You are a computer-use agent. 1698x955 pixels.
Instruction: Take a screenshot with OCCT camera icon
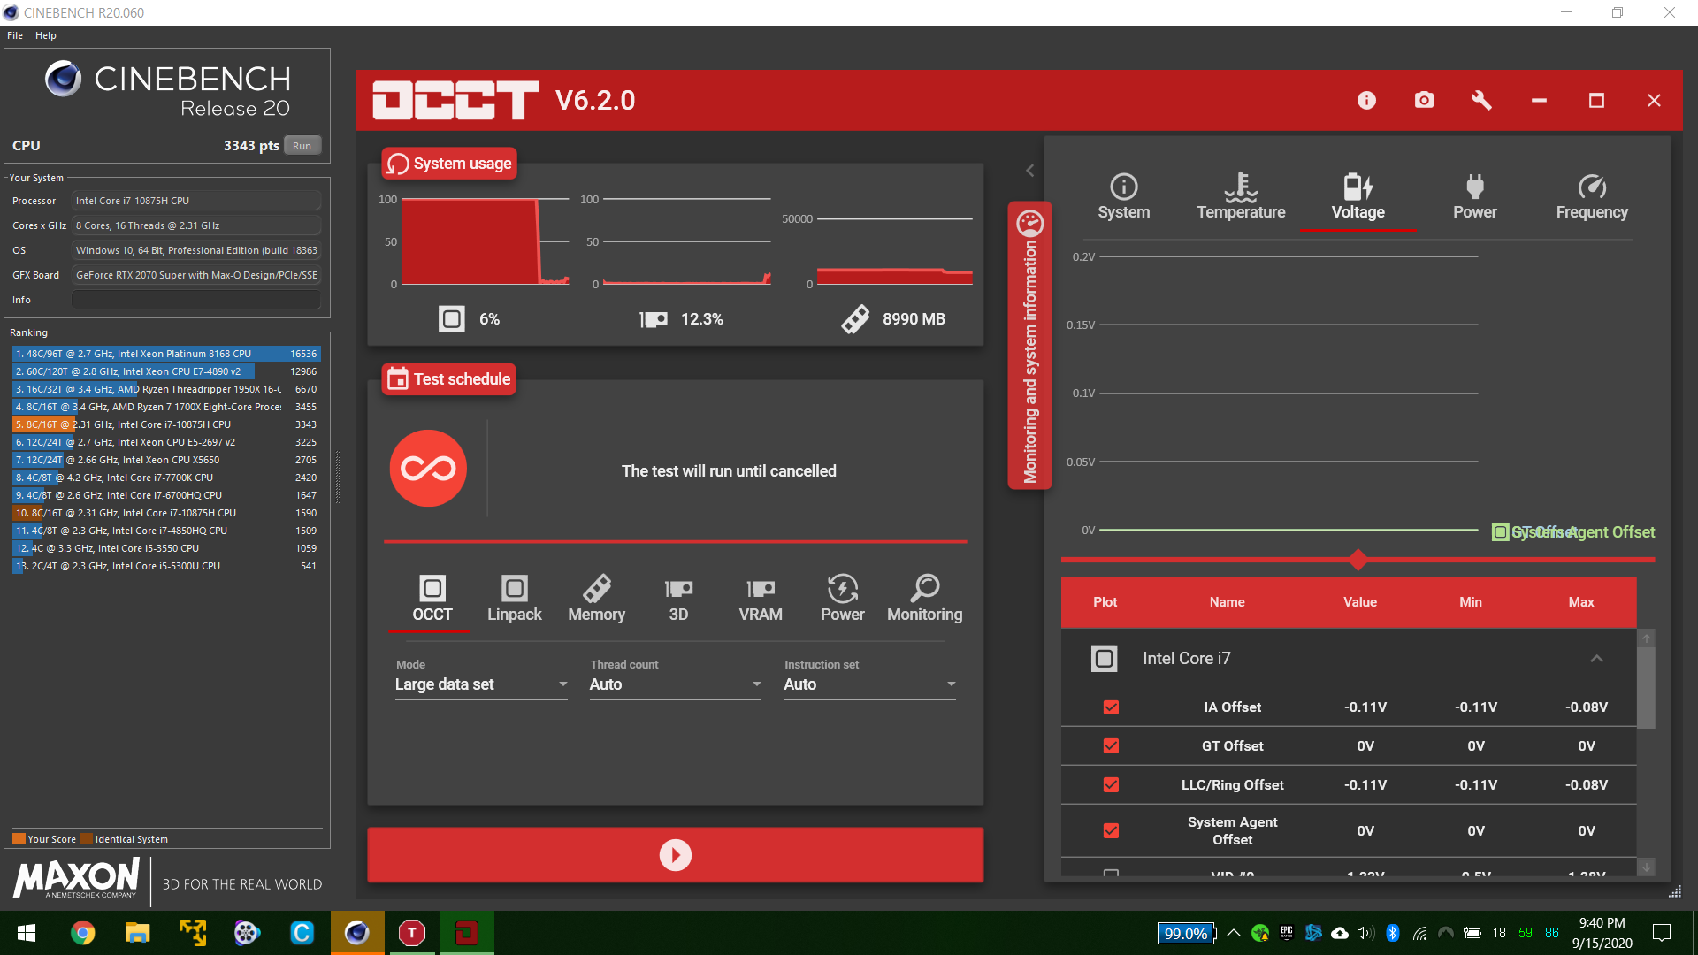pyautogui.click(x=1424, y=101)
